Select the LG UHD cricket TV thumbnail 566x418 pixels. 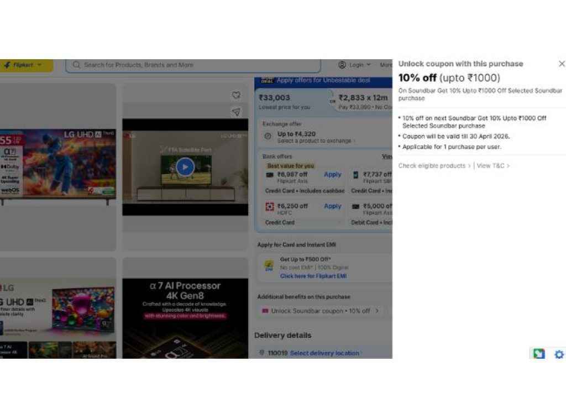tap(57, 164)
